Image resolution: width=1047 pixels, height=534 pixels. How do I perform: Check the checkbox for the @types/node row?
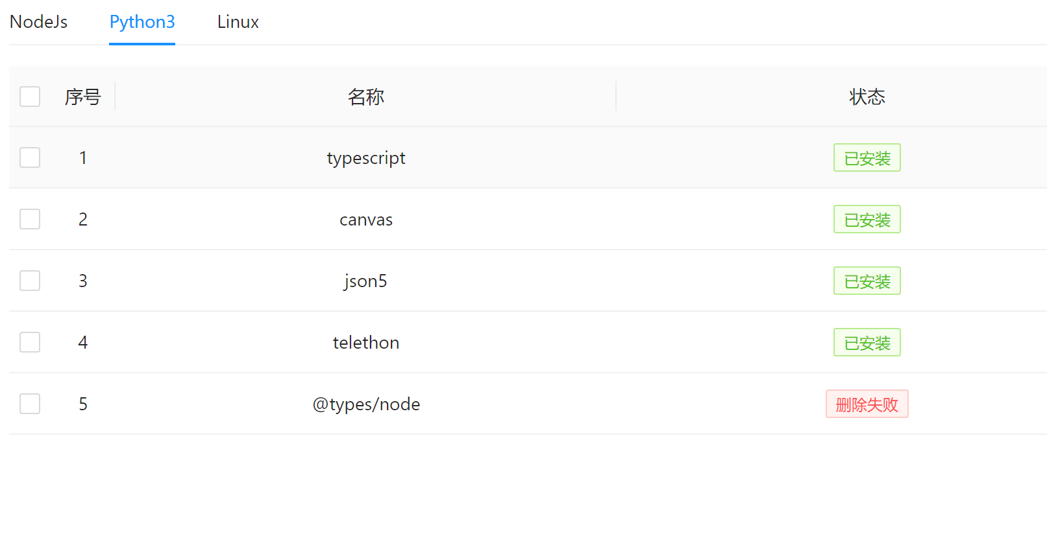[x=29, y=403]
